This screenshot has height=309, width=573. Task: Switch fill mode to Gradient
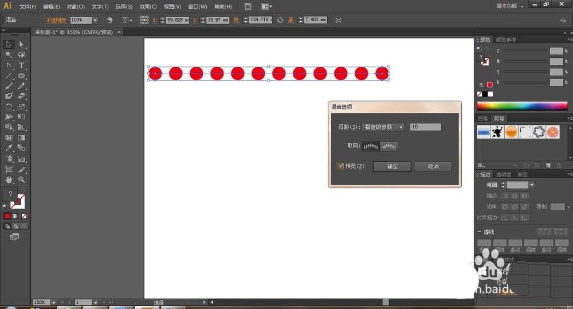[15, 216]
